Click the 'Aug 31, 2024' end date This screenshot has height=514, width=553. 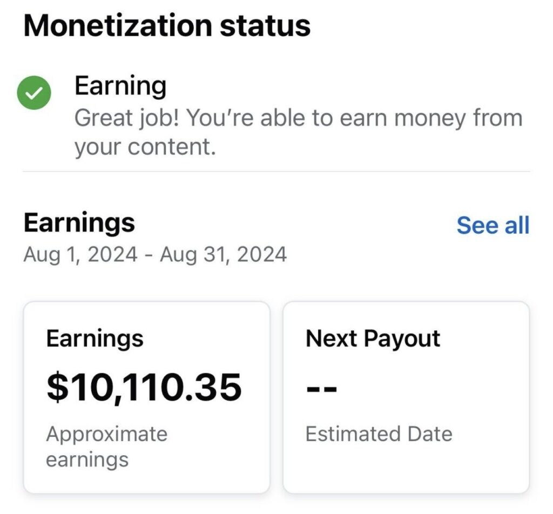[223, 254]
